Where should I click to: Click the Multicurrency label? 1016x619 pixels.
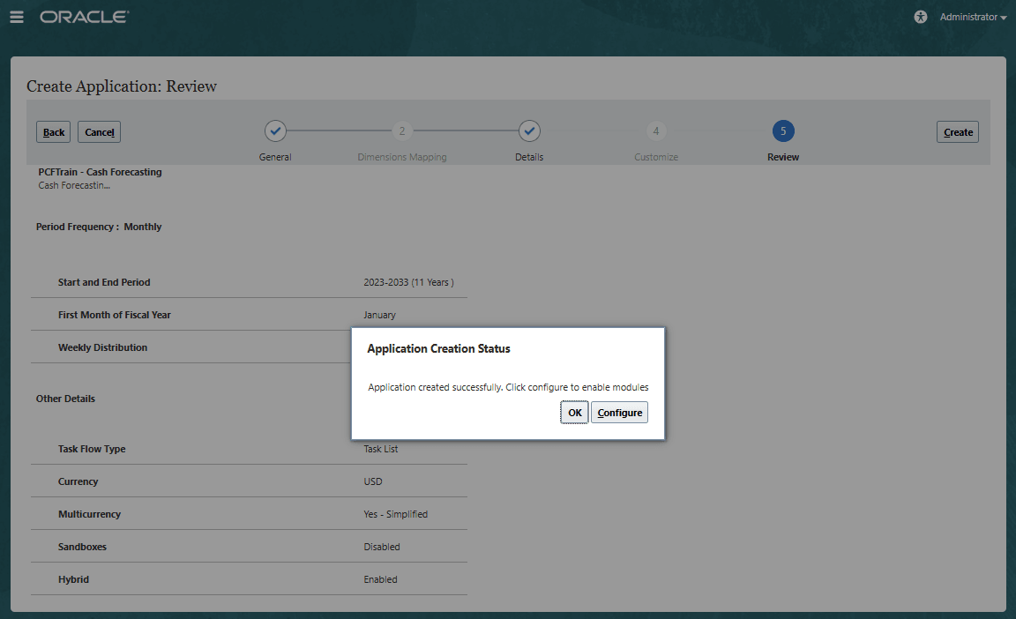[89, 514]
